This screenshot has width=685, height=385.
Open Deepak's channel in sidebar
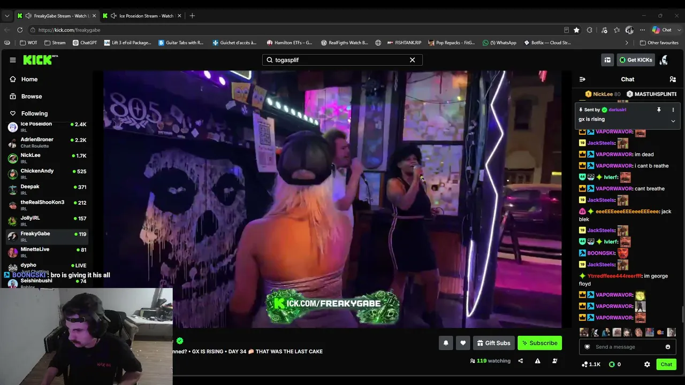[x=47, y=189]
